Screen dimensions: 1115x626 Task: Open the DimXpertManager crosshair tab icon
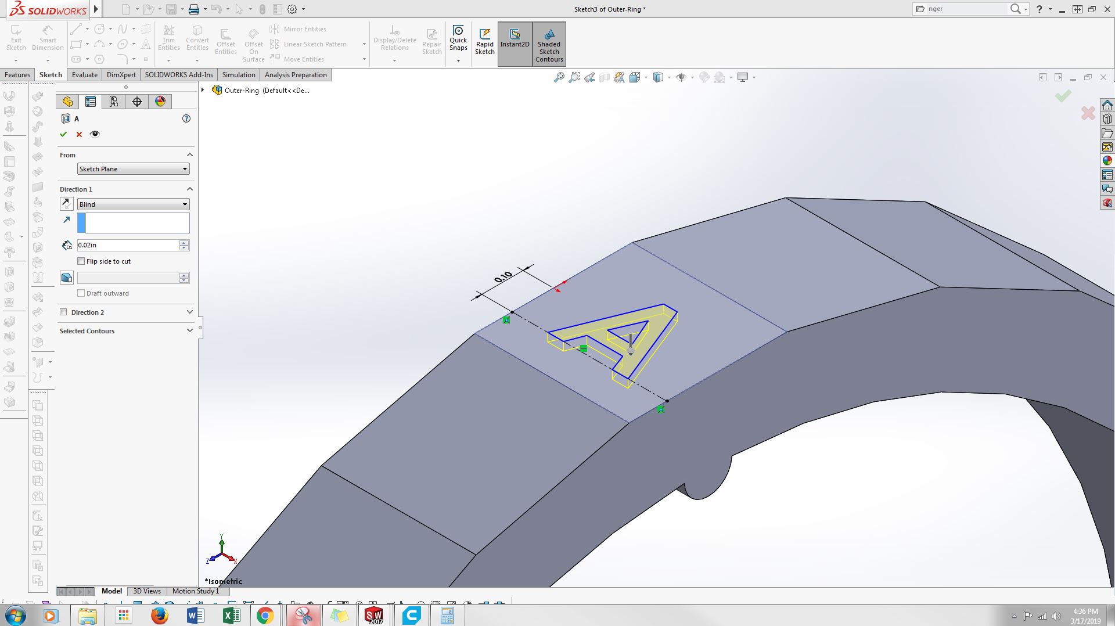point(137,102)
